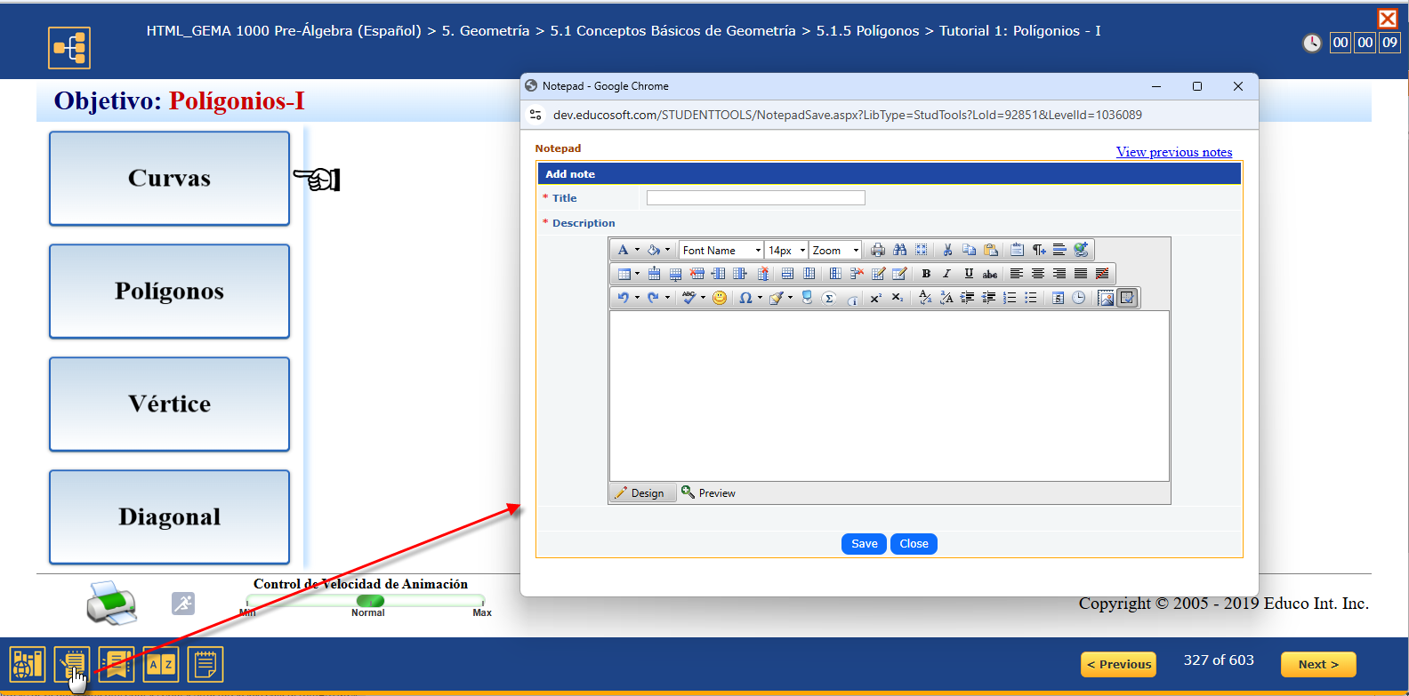This screenshot has height=696, width=1409.
Task: Click the printer icon
Action: point(111,603)
